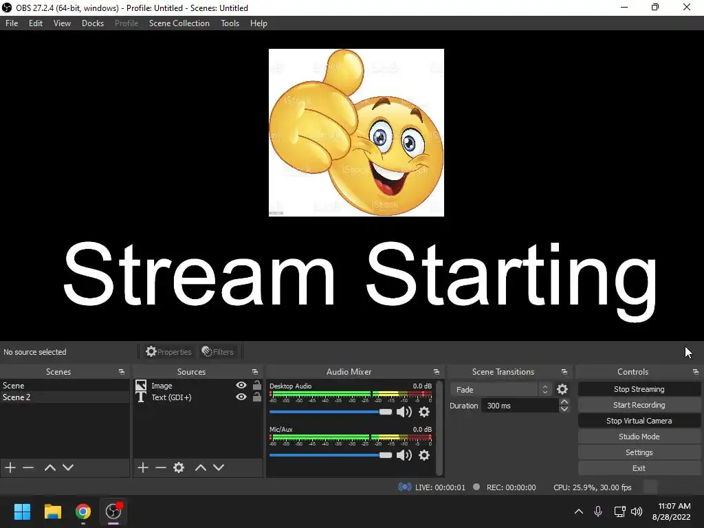Open Desktop Audio settings gear
The image size is (704, 528).
click(x=424, y=412)
